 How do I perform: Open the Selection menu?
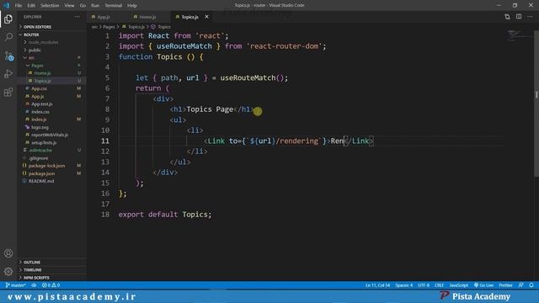(50, 6)
